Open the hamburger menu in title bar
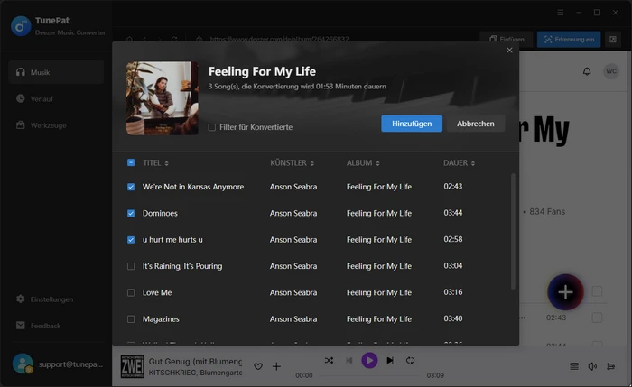Image resolution: width=632 pixels, height=387 pixels. [561, 13]
